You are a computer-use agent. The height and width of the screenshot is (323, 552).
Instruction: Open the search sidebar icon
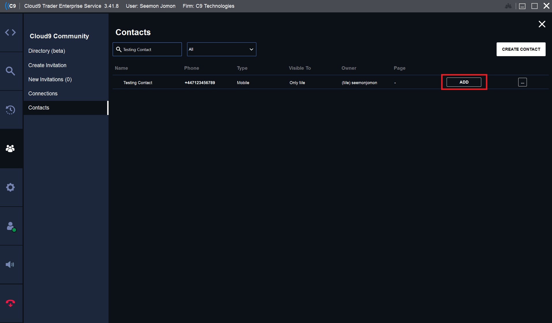click(10, 71)
